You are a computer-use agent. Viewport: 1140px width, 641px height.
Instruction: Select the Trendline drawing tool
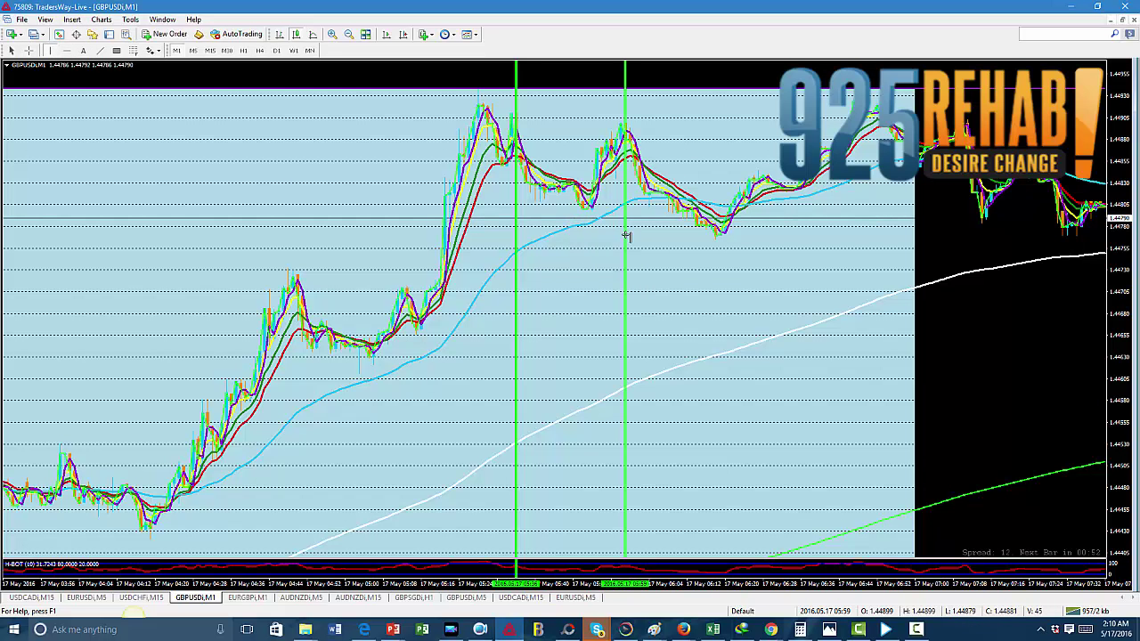(100, 51)
